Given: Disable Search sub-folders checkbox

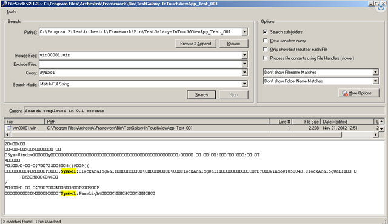Looking at the screenshot, I should click(266, 32).
